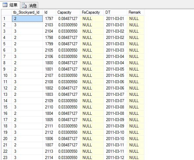This screenshot has width=194, height=160.
Task: Click the Capacity cell in row 7
Action: (x=68, y=57)
